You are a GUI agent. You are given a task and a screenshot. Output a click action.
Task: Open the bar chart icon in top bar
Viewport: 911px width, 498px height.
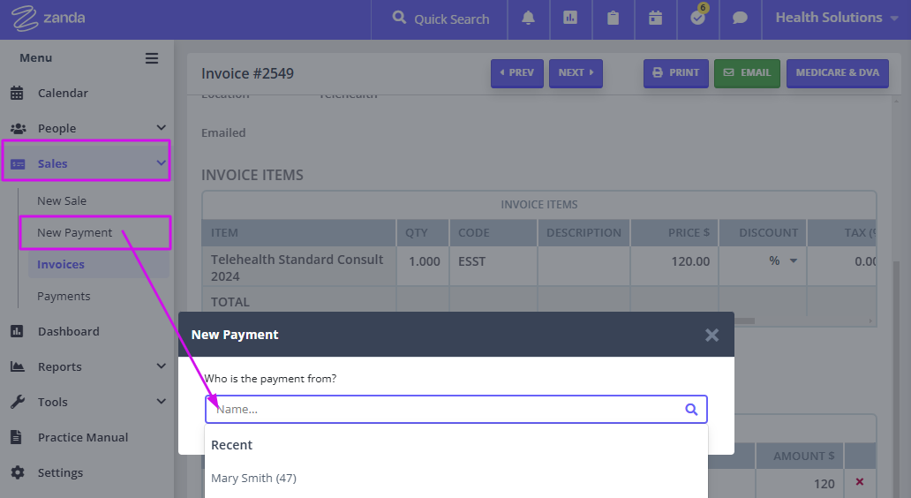(x=570, y=18)
